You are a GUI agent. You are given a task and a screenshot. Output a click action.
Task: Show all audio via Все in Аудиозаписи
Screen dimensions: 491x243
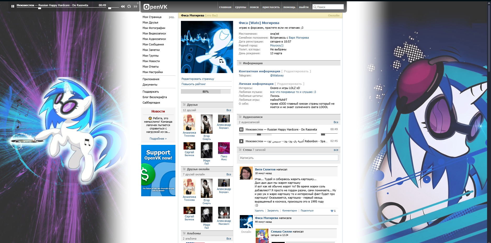point(336,122)
